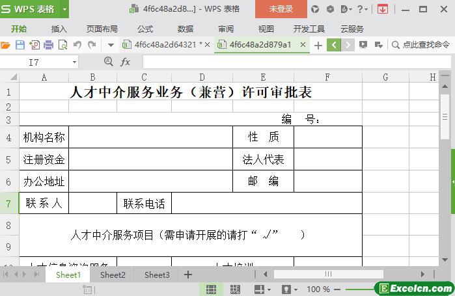Select cell containing 机构名称

tap(44, 137)
